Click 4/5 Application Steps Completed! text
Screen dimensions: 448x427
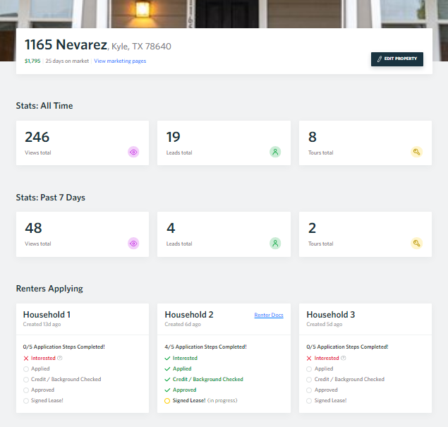pos(205,347)
